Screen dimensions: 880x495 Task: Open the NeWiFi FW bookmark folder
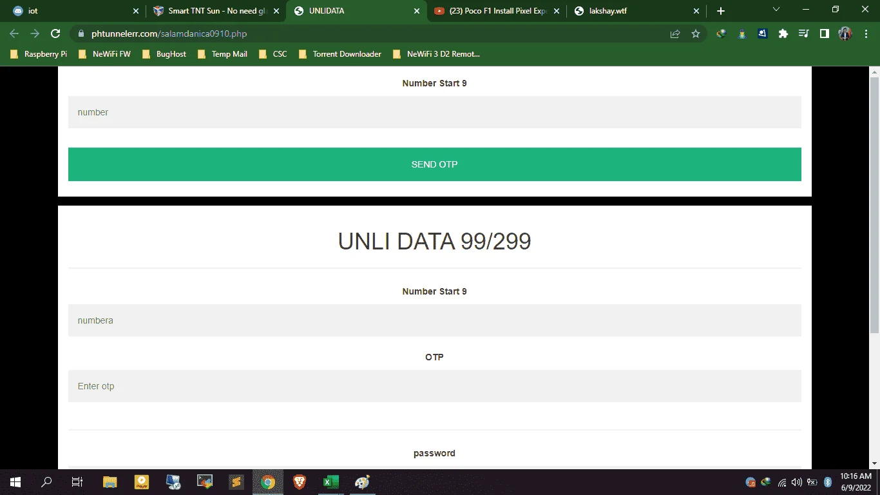(104, 54)
